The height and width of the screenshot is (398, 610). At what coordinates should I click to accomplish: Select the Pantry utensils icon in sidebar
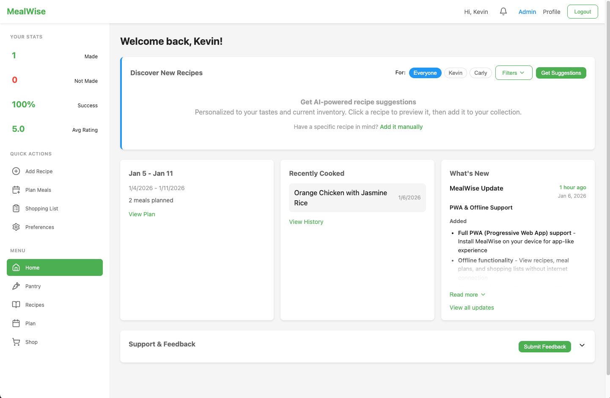[16, 286]
